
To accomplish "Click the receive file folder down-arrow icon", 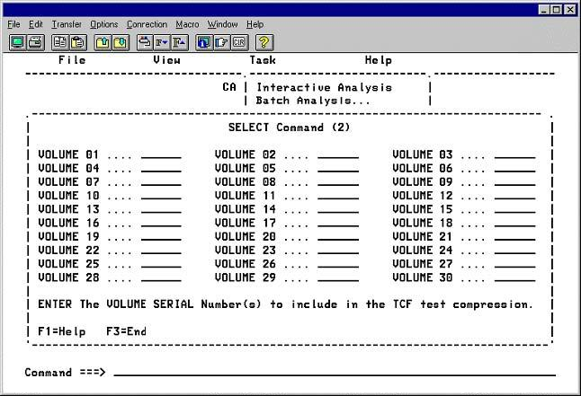I will [120, 42].
